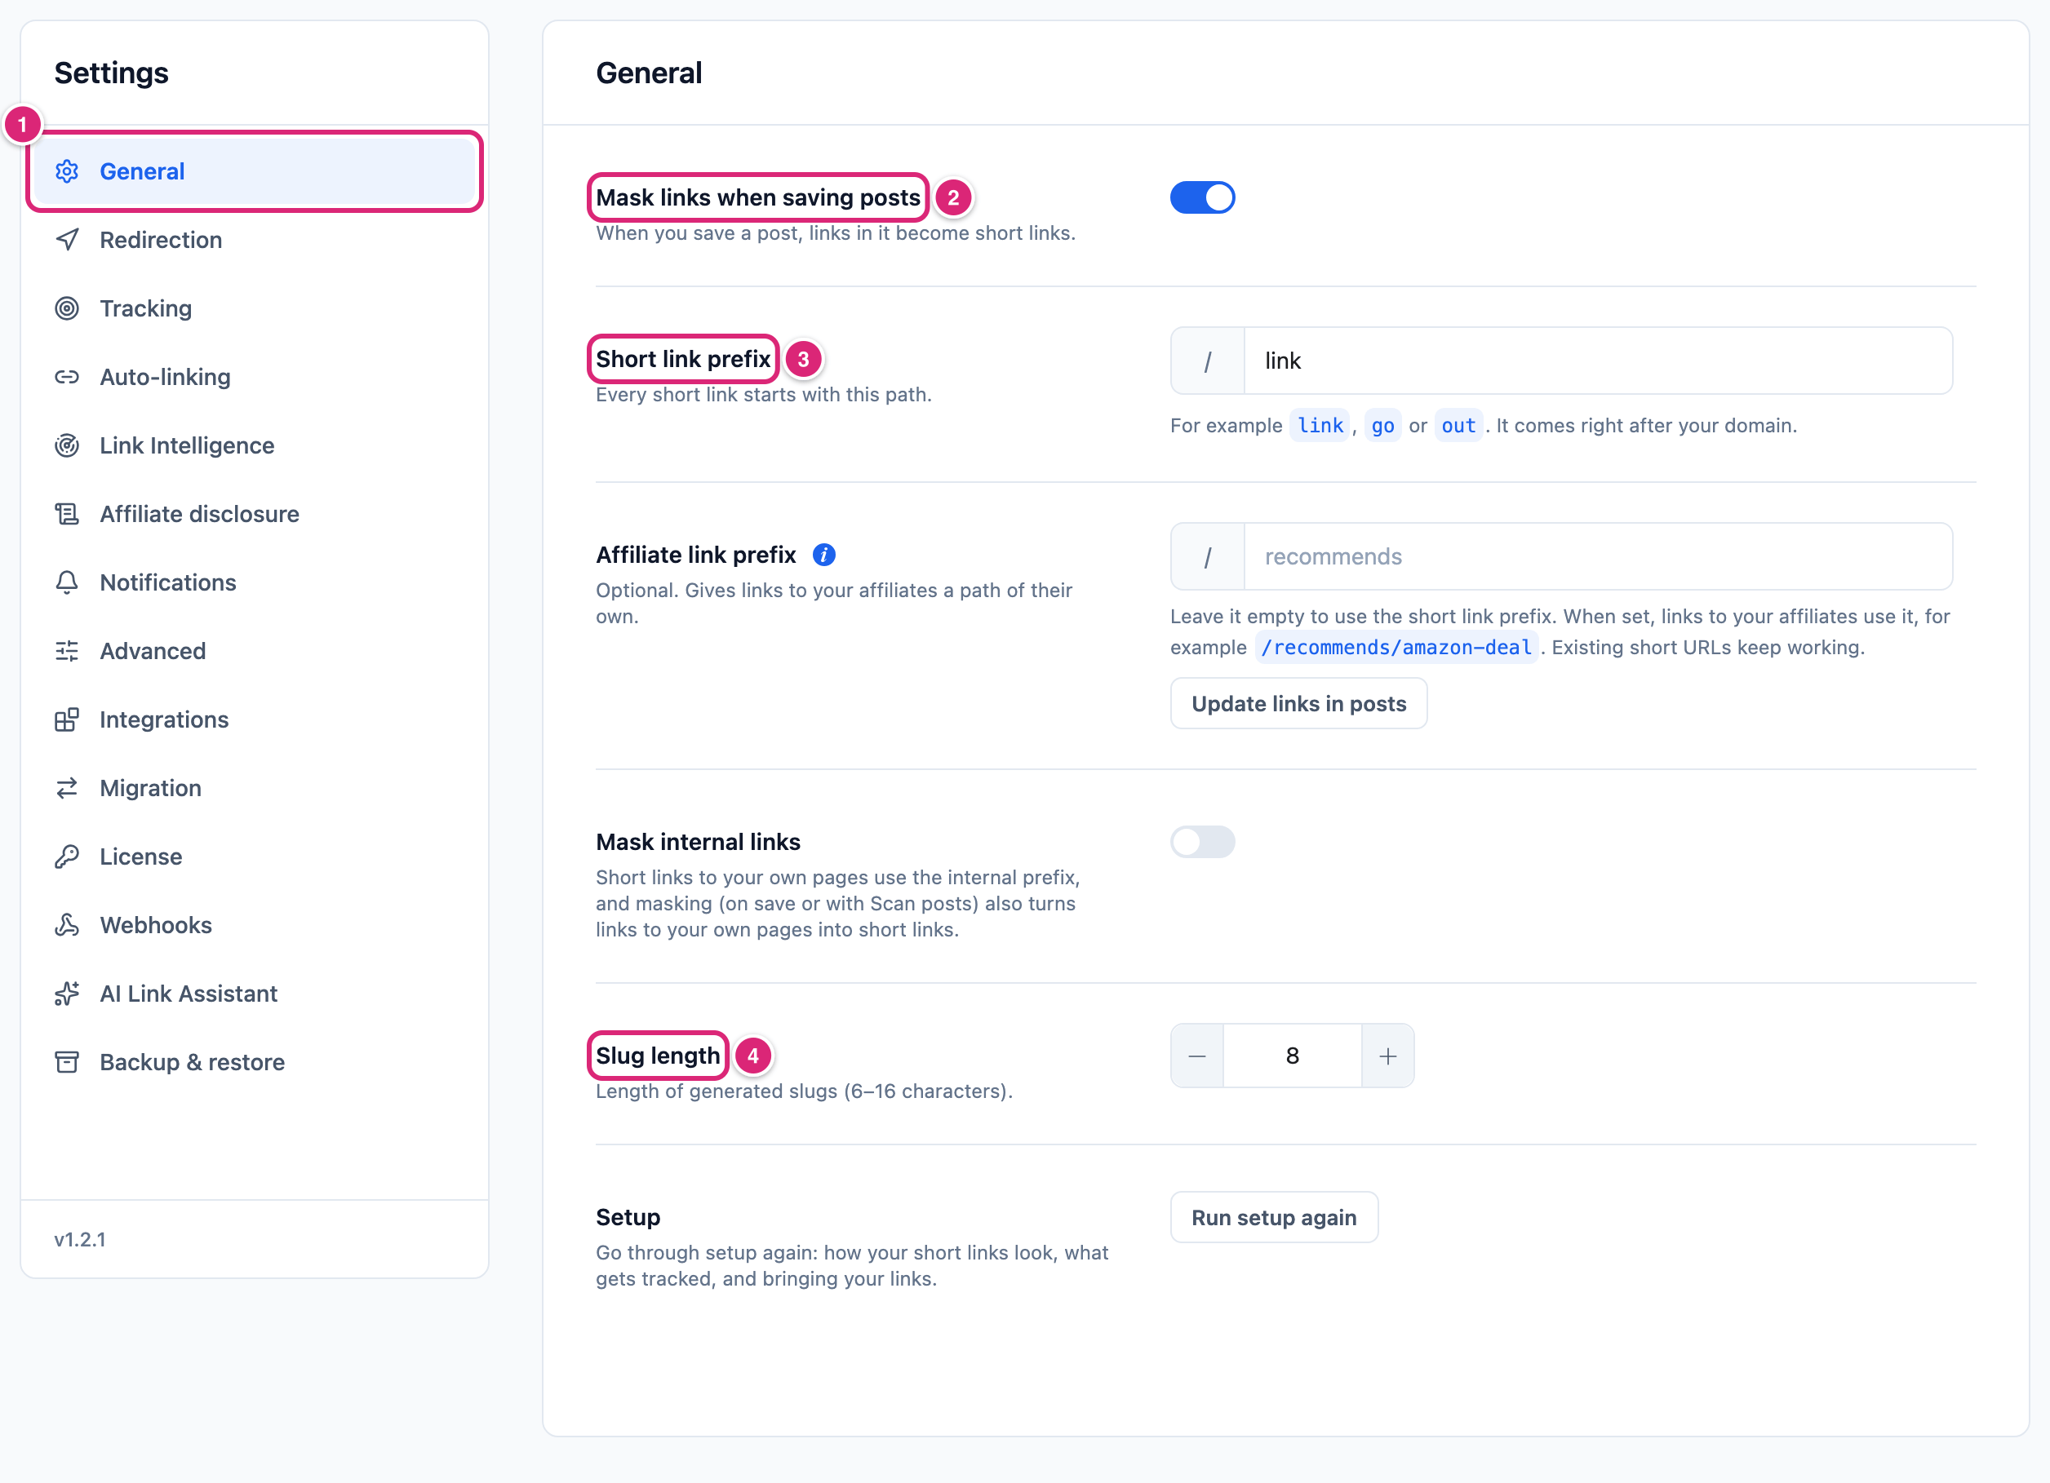2050x1483 pixels.
Task: Click the Short link prefix input field
Action: tap(1597, 361)
